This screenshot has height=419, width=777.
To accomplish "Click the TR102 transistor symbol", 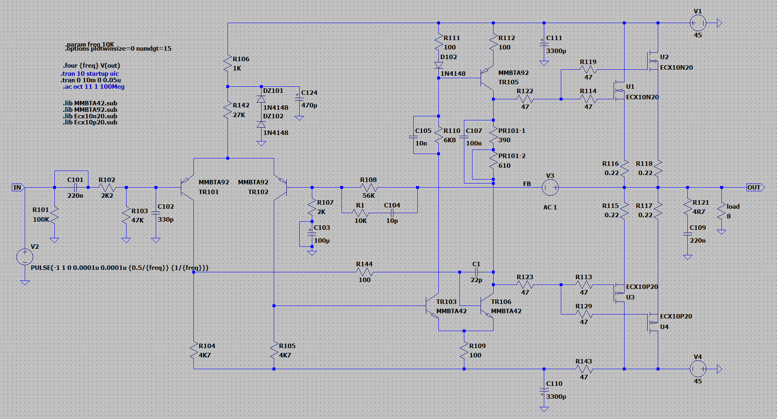I will coord(281,188).
